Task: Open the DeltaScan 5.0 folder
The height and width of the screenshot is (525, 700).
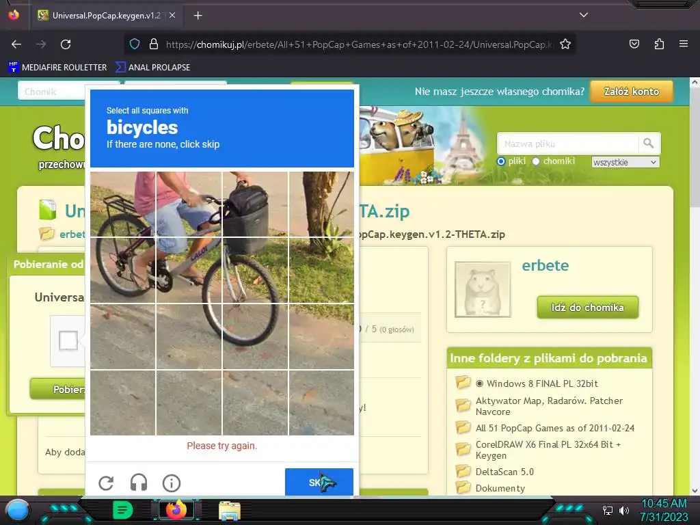Action: 504,472
